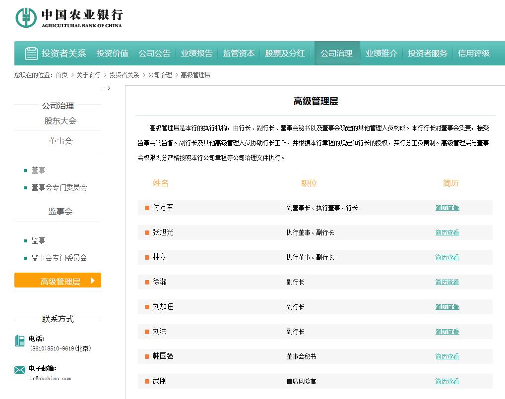505x399 pixels.
Task: Click the telephone icon next to 电话
Action: 20,341
